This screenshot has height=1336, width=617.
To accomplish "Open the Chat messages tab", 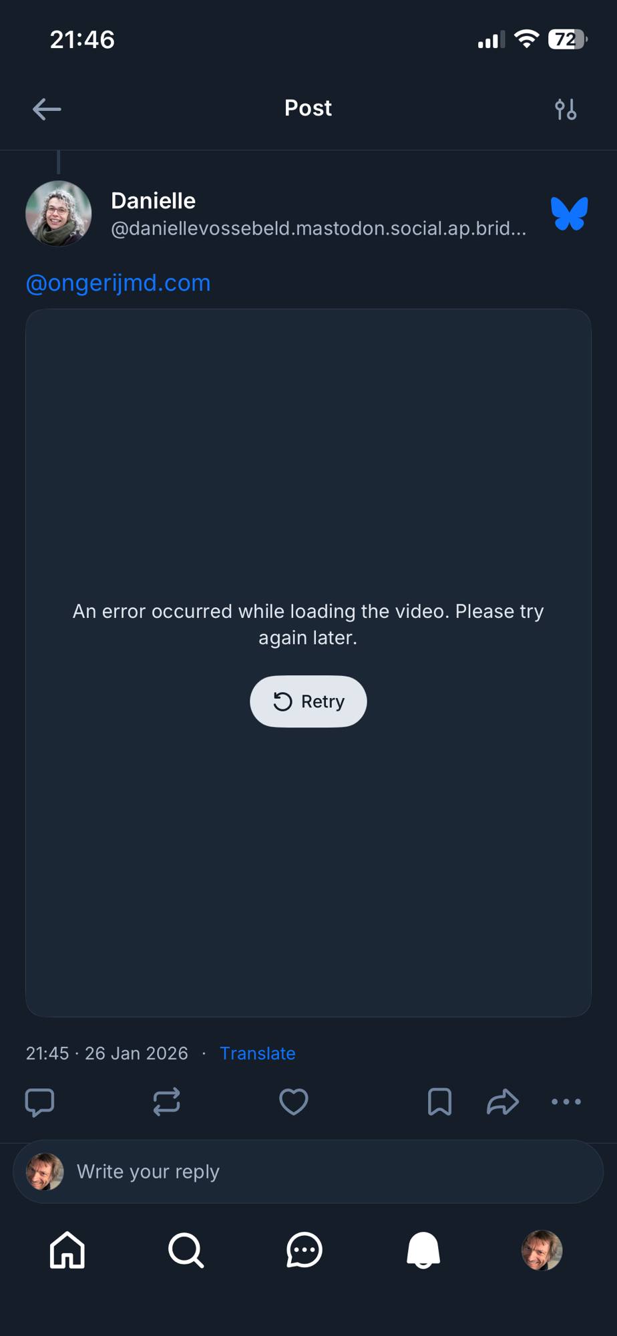I will pyautogui.click(x=304, y=1250).
